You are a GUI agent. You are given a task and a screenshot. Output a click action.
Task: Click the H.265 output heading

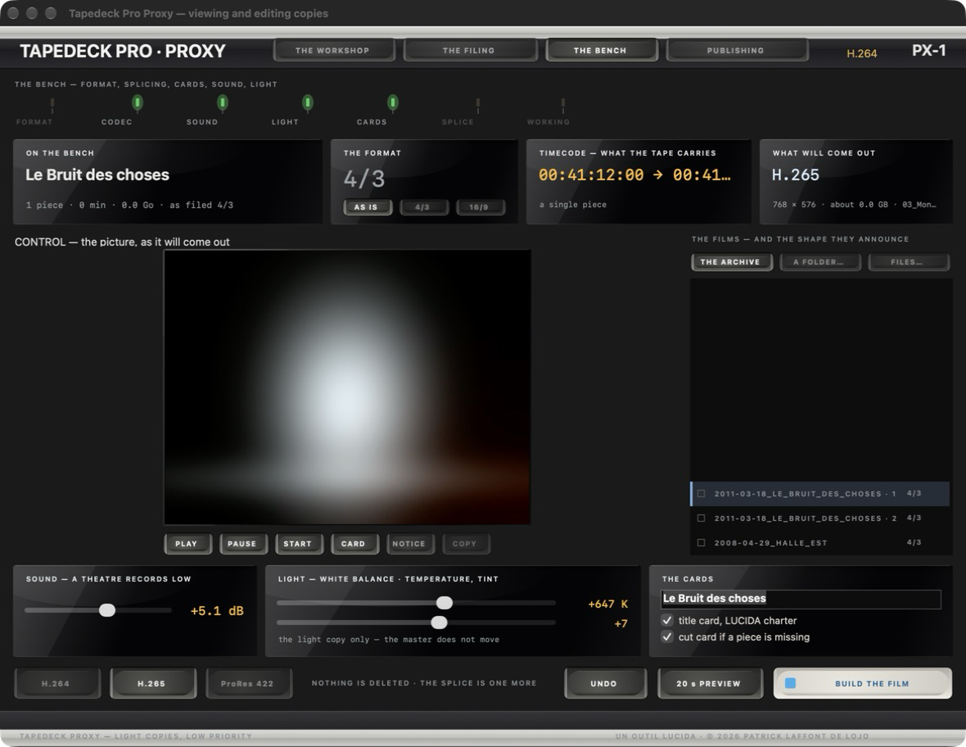click(796, 175)
